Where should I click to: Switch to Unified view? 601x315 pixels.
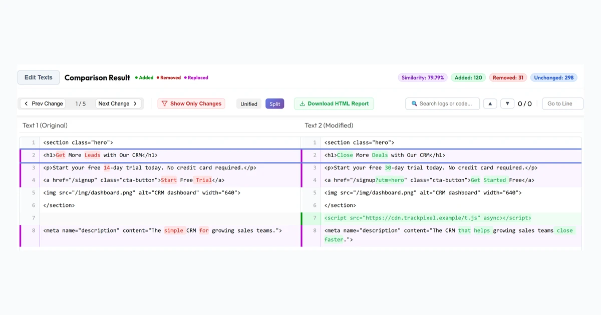pos(249,104)
